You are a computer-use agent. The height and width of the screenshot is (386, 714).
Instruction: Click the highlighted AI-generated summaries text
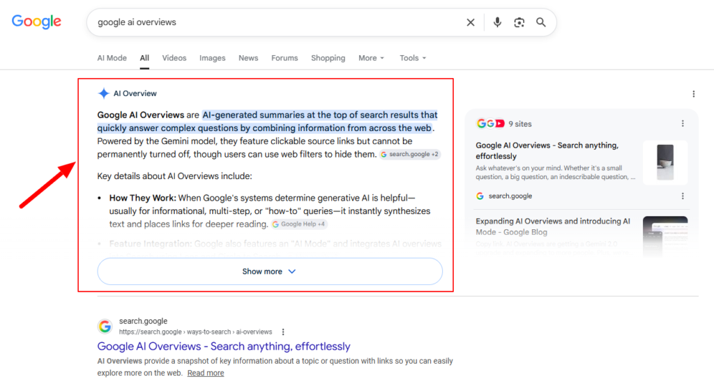[267, 121]
